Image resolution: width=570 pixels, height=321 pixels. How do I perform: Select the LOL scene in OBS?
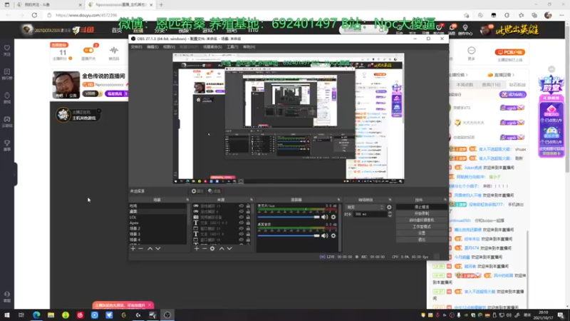click(x=157, y=218)
